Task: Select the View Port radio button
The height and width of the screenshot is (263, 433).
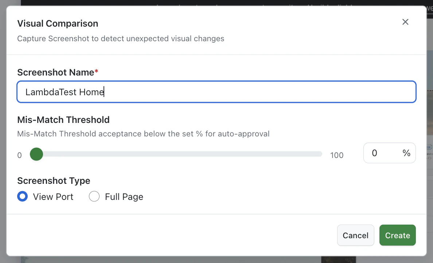Action: click(x=22, y=196)
